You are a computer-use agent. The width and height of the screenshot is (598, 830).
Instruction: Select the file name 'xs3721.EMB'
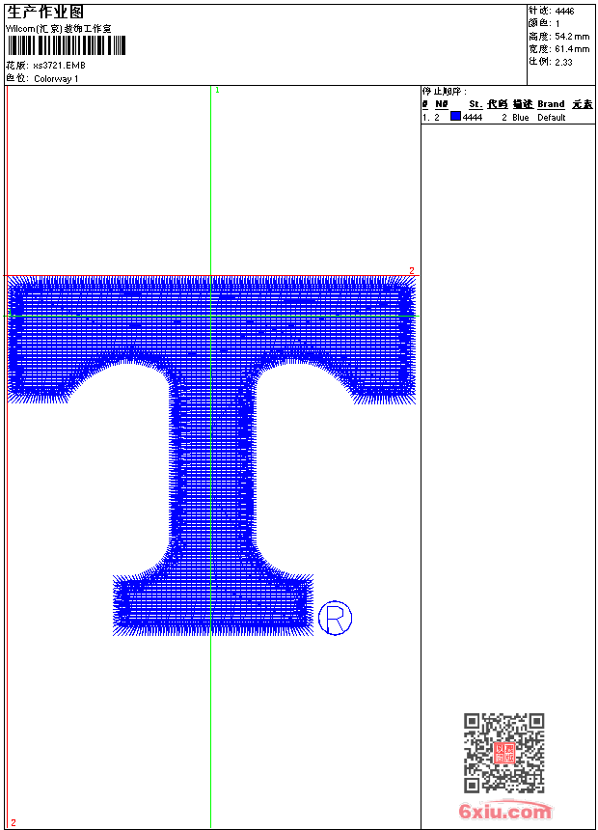59,65
